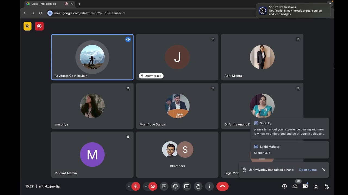Select anu priya's participant tile
This screenshot has width=348, height=195.
92,106
